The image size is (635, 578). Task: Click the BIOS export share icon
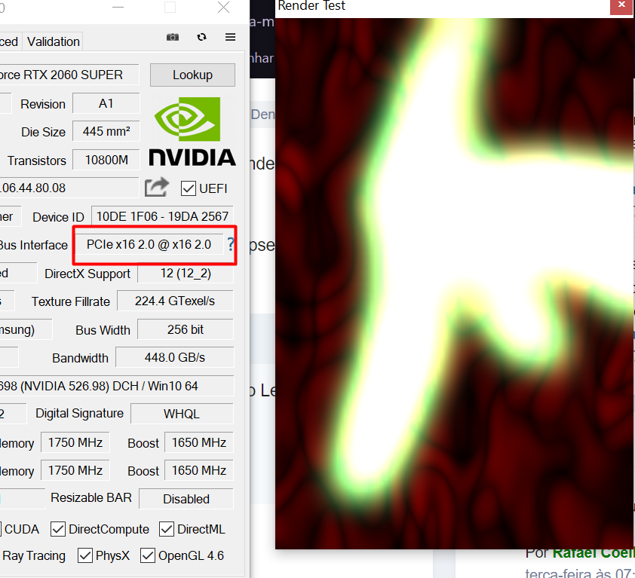[157, 188]
